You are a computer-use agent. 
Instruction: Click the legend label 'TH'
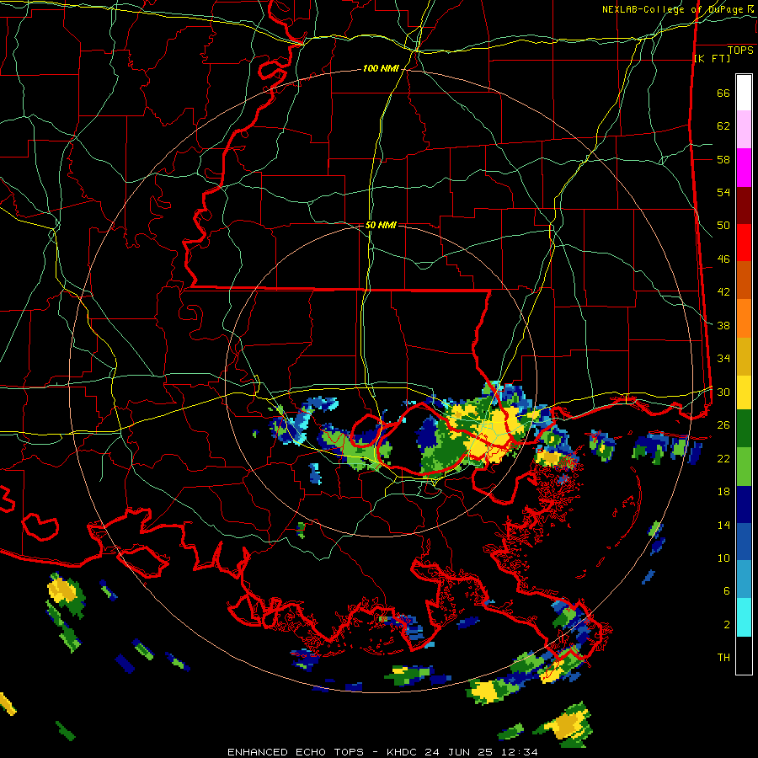[723, 658]
